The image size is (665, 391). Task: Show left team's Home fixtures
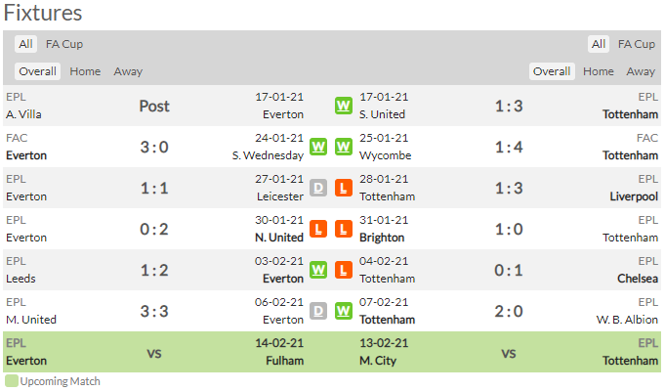[85, 71]
